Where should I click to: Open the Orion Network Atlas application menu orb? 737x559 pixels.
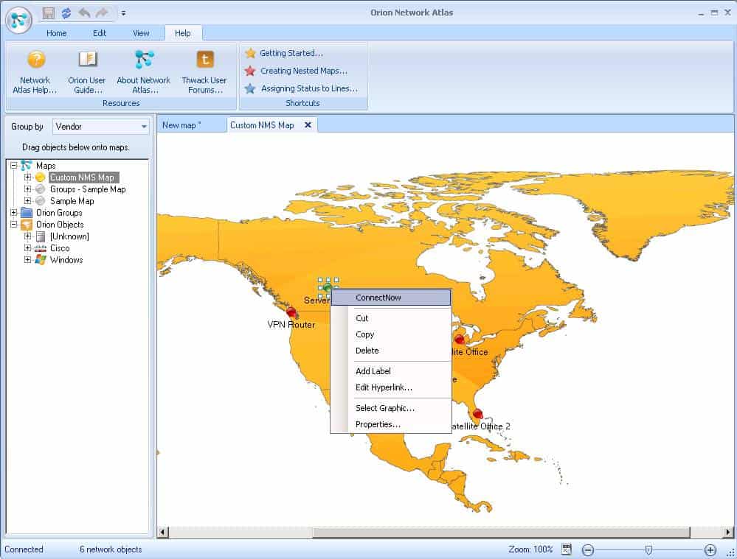point(18,19)
